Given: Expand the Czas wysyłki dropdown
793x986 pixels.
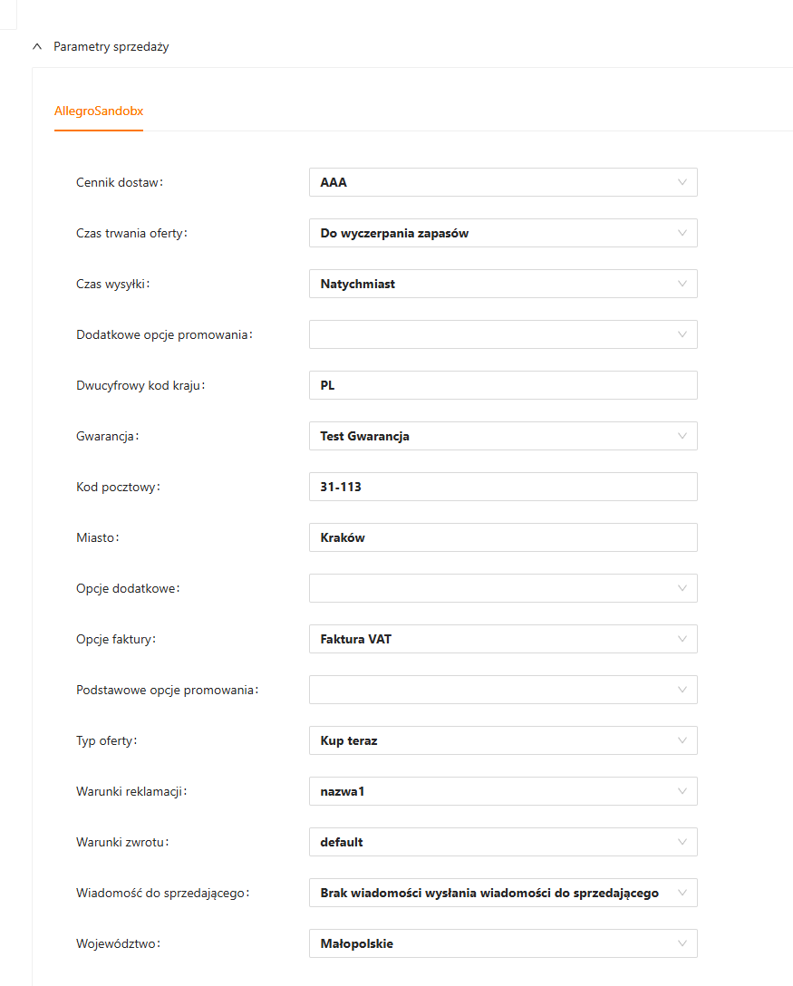Looking at the screenshot, I should 503,284.
